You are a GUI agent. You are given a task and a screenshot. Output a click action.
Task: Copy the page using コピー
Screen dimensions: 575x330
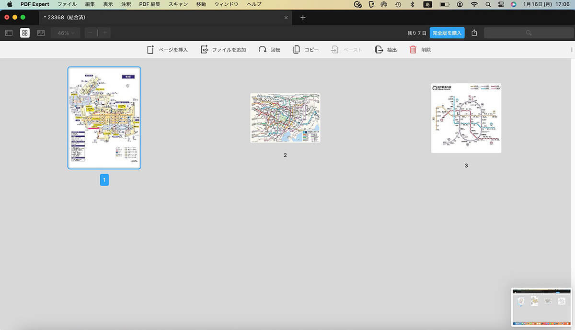[306, 50]
